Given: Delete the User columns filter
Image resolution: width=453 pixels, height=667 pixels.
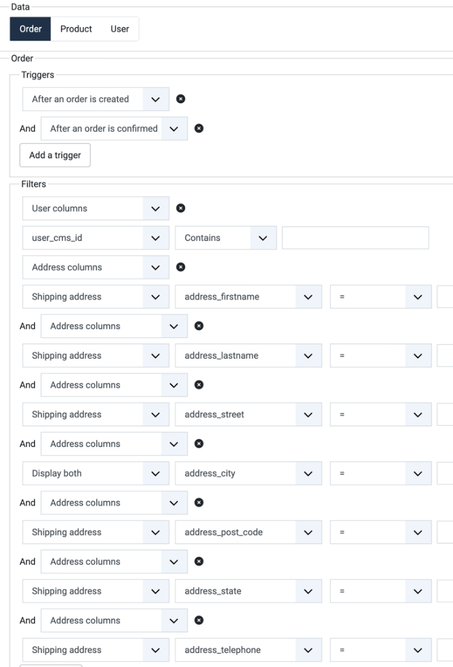Looking at the screenshot, I should point(181,208).
